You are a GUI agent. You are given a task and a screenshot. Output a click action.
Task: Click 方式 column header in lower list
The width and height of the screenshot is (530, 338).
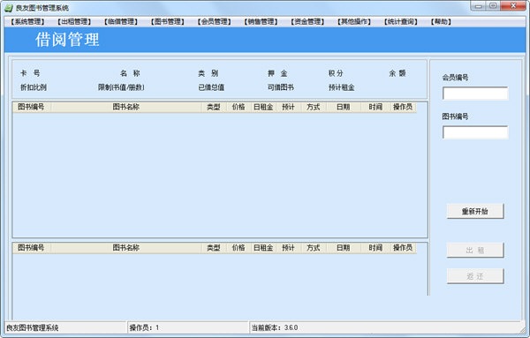[314, 248]
